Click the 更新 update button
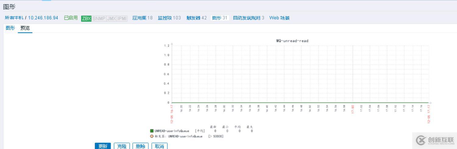Screen dimensions: 457x149 pos(103,146)
